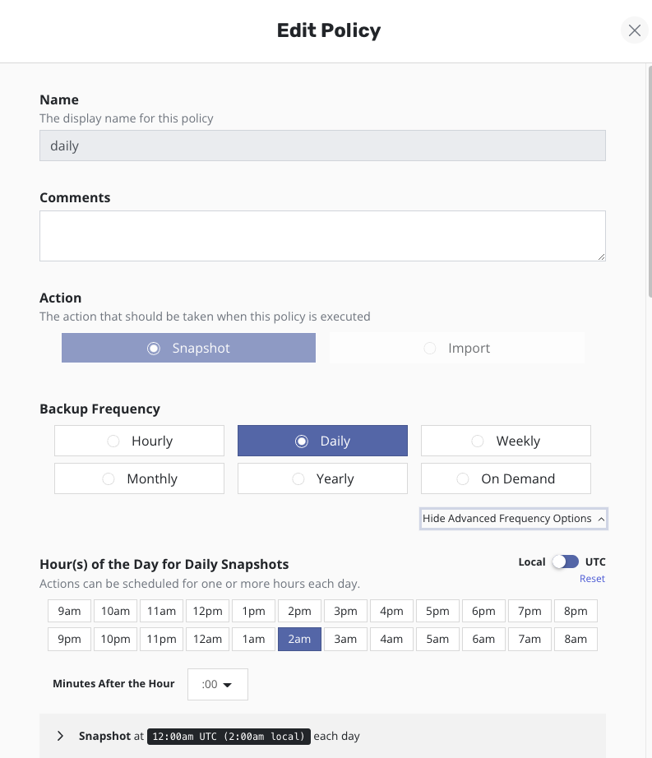Choose the On Demand frequency option
652x758 pixels.
(x=506, y=478)
